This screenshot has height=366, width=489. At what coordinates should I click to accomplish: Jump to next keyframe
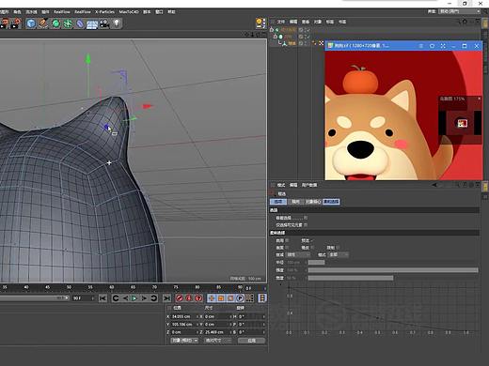(x=153, y=298)
